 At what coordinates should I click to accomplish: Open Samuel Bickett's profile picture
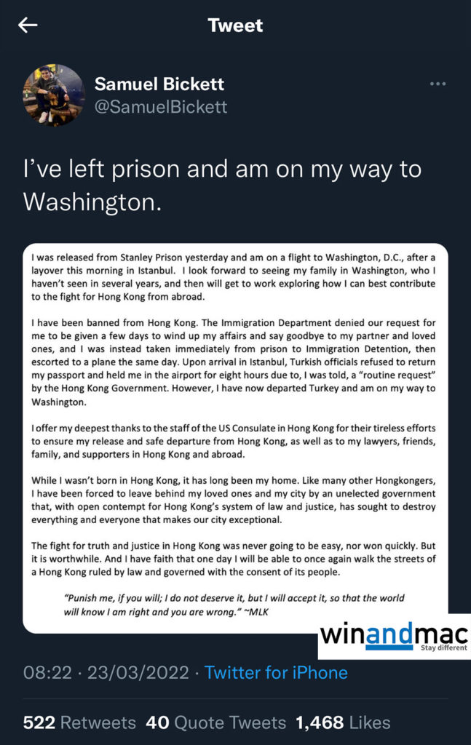[54, 95]
